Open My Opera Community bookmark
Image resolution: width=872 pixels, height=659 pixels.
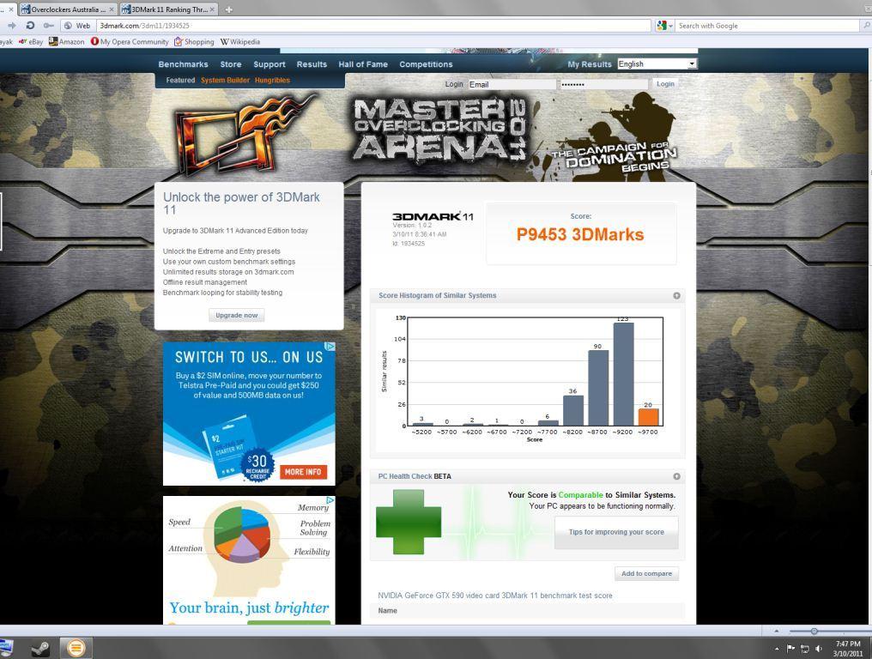130,42
